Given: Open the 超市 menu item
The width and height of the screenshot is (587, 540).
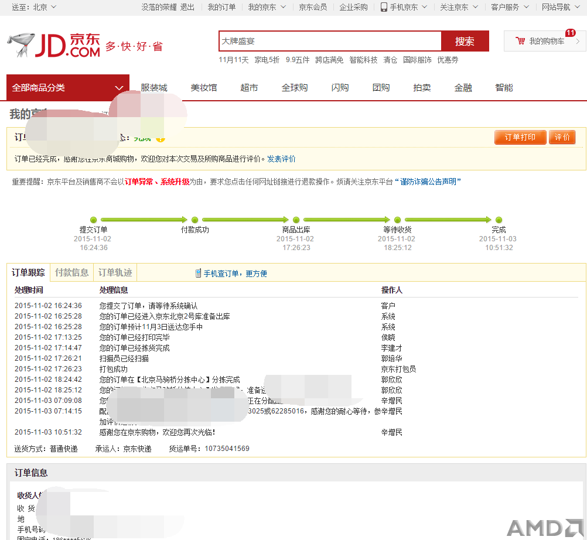Looking at the screenshot, I should (x=249, y=88).
